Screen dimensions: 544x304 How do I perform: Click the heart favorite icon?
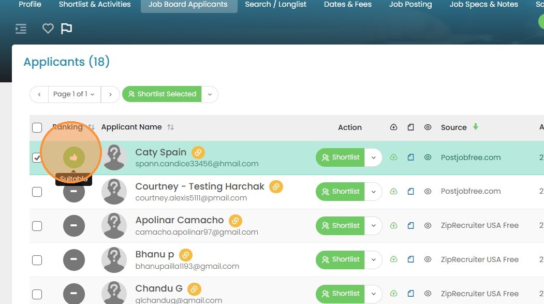(48, 28)
